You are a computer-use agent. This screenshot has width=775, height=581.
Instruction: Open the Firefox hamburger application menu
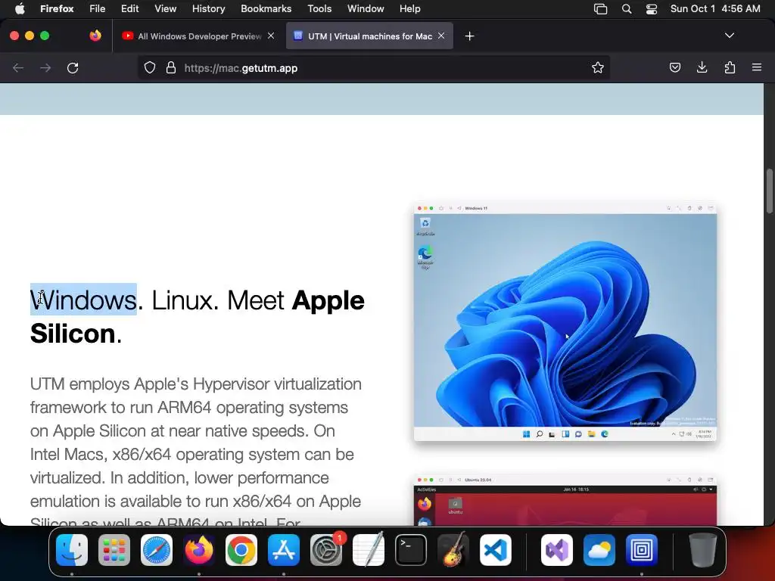pyautogui.click(x=757, y=67)
